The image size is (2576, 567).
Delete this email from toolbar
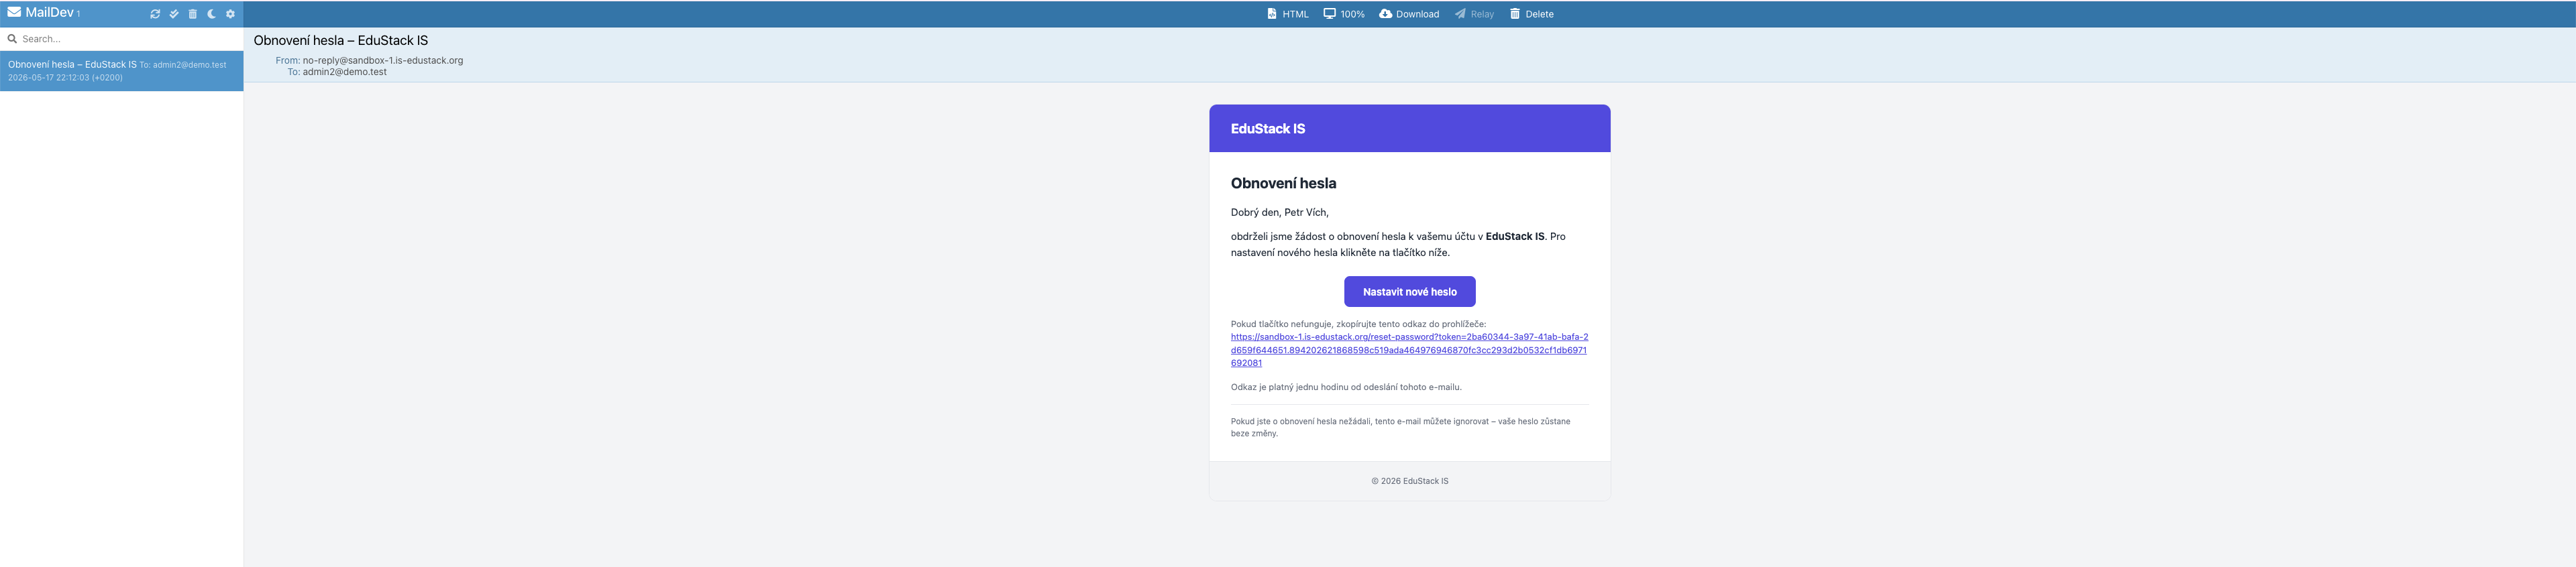pyautogui.click(x=1531, y=14)
